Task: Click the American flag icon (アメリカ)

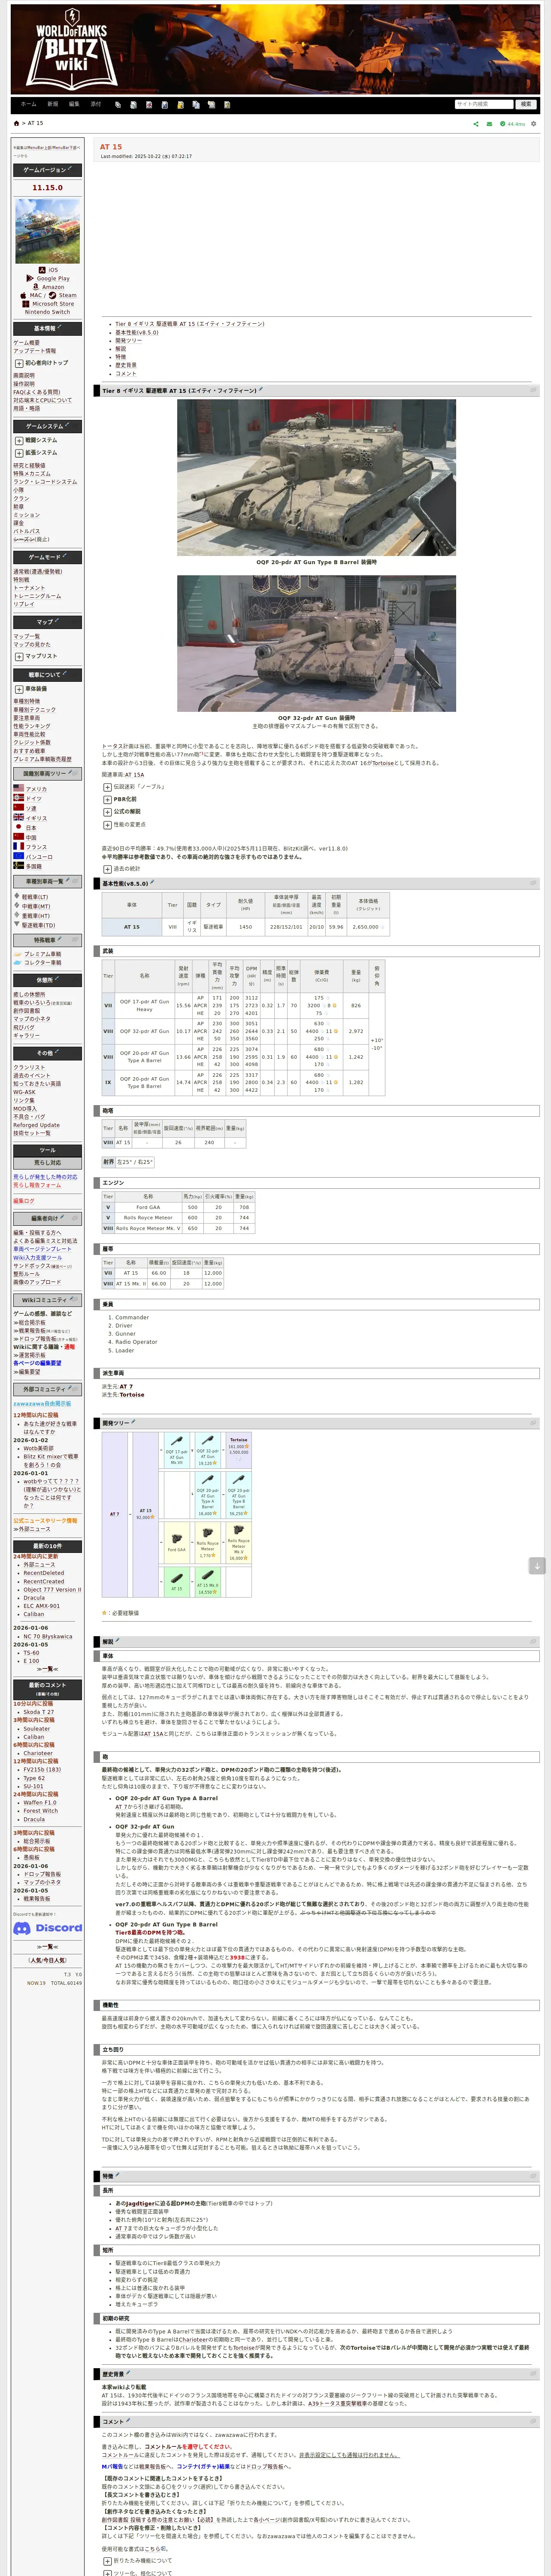Action: coord(18,788)
